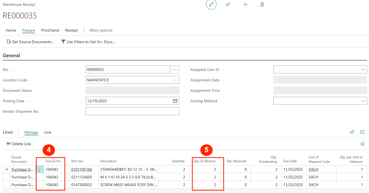Click the share icon in Lines section
This screenshot has height=193, width=369.
[352, 132]
